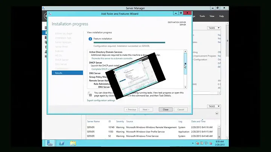Click the blue info icon beside Feature installation
The width and height of the screenshot is (271, 152).
[90, 39]
